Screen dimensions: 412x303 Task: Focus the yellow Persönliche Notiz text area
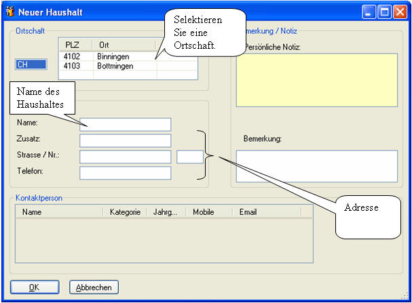coord(316,80)
